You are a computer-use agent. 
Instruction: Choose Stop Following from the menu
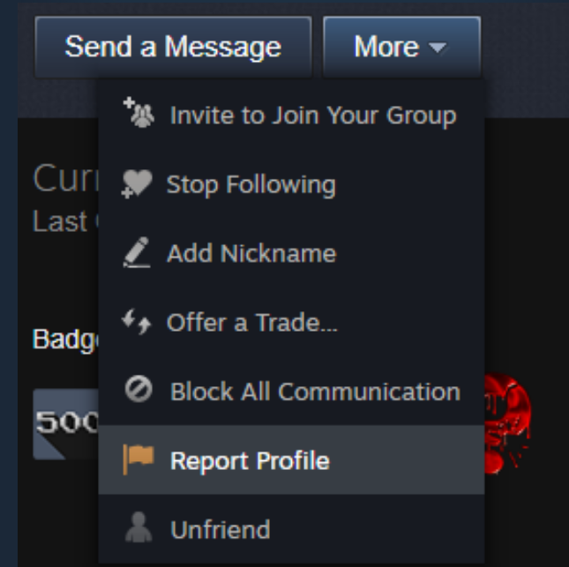(x=291, y=184)
